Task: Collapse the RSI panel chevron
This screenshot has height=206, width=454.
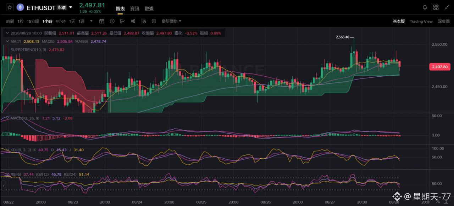Action: pyautogui.click(x=7, y=174)
